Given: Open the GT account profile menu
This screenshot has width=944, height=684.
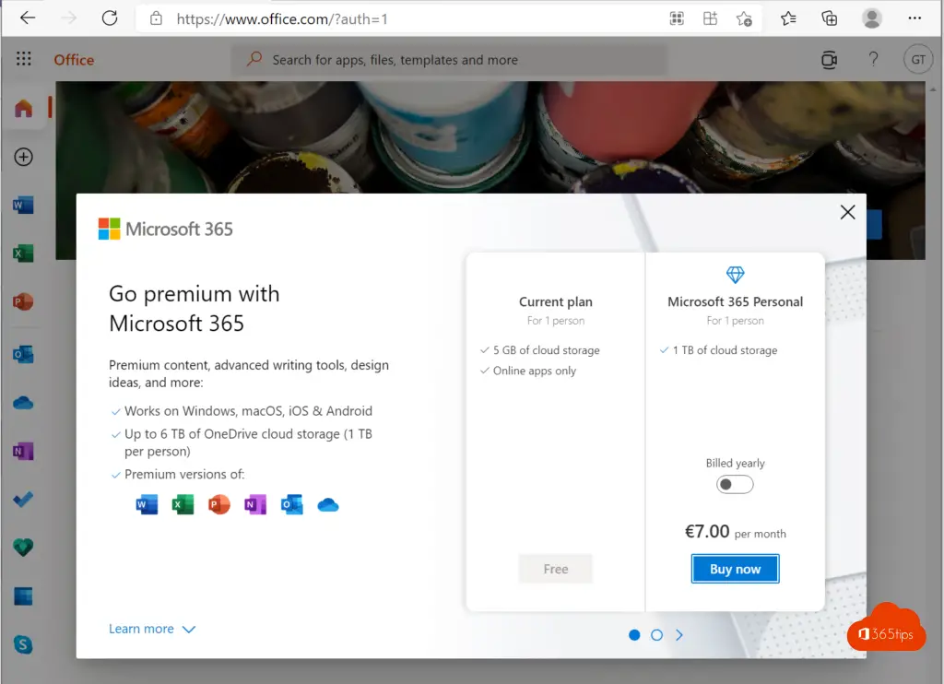Looking at the screenshot, I should point(917,60).
